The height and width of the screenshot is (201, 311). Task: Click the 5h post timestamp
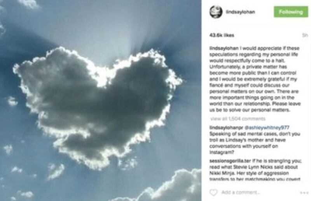305,35
